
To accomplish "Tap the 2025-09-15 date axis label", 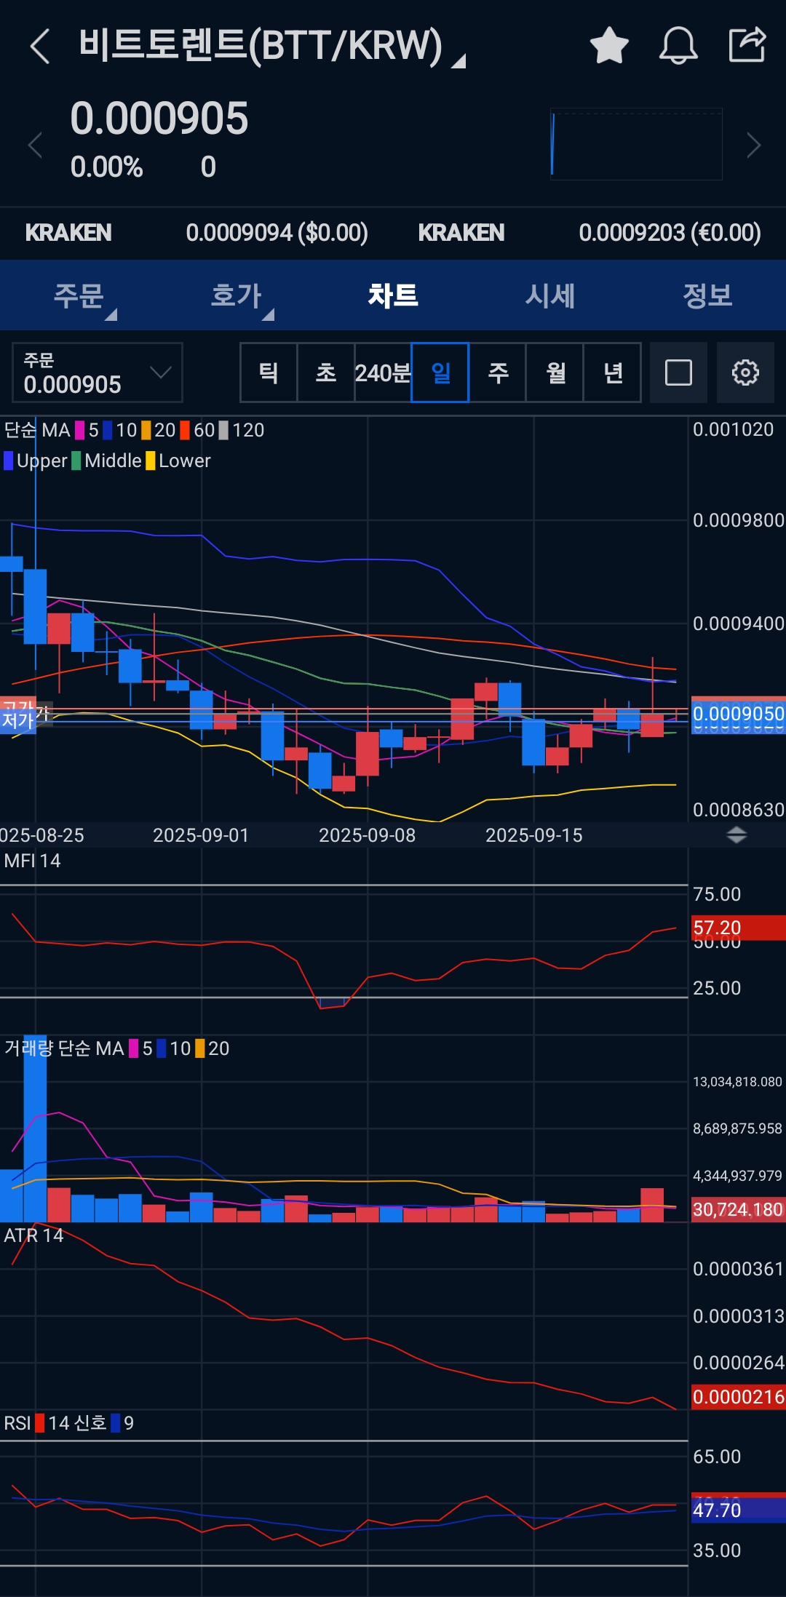I will coord(534,835).
